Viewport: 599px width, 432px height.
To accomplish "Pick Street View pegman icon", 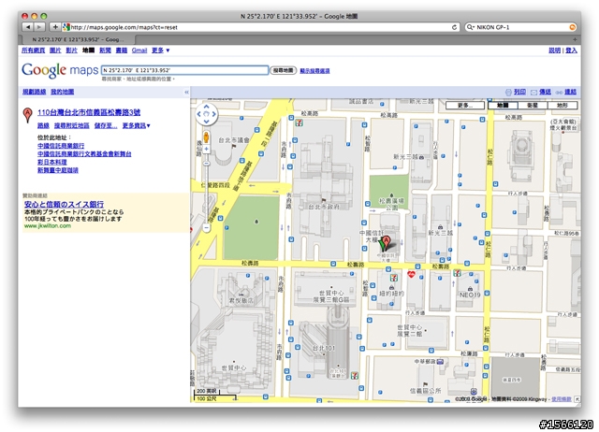I will pos(206,137).
